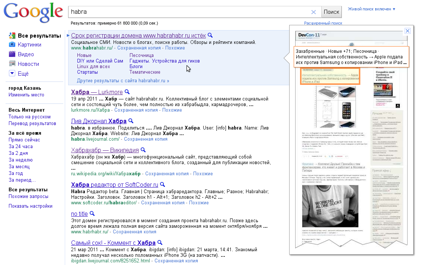Close the page preview panel
The height and width of the screenshot is (265, 421).
(407, 31)
